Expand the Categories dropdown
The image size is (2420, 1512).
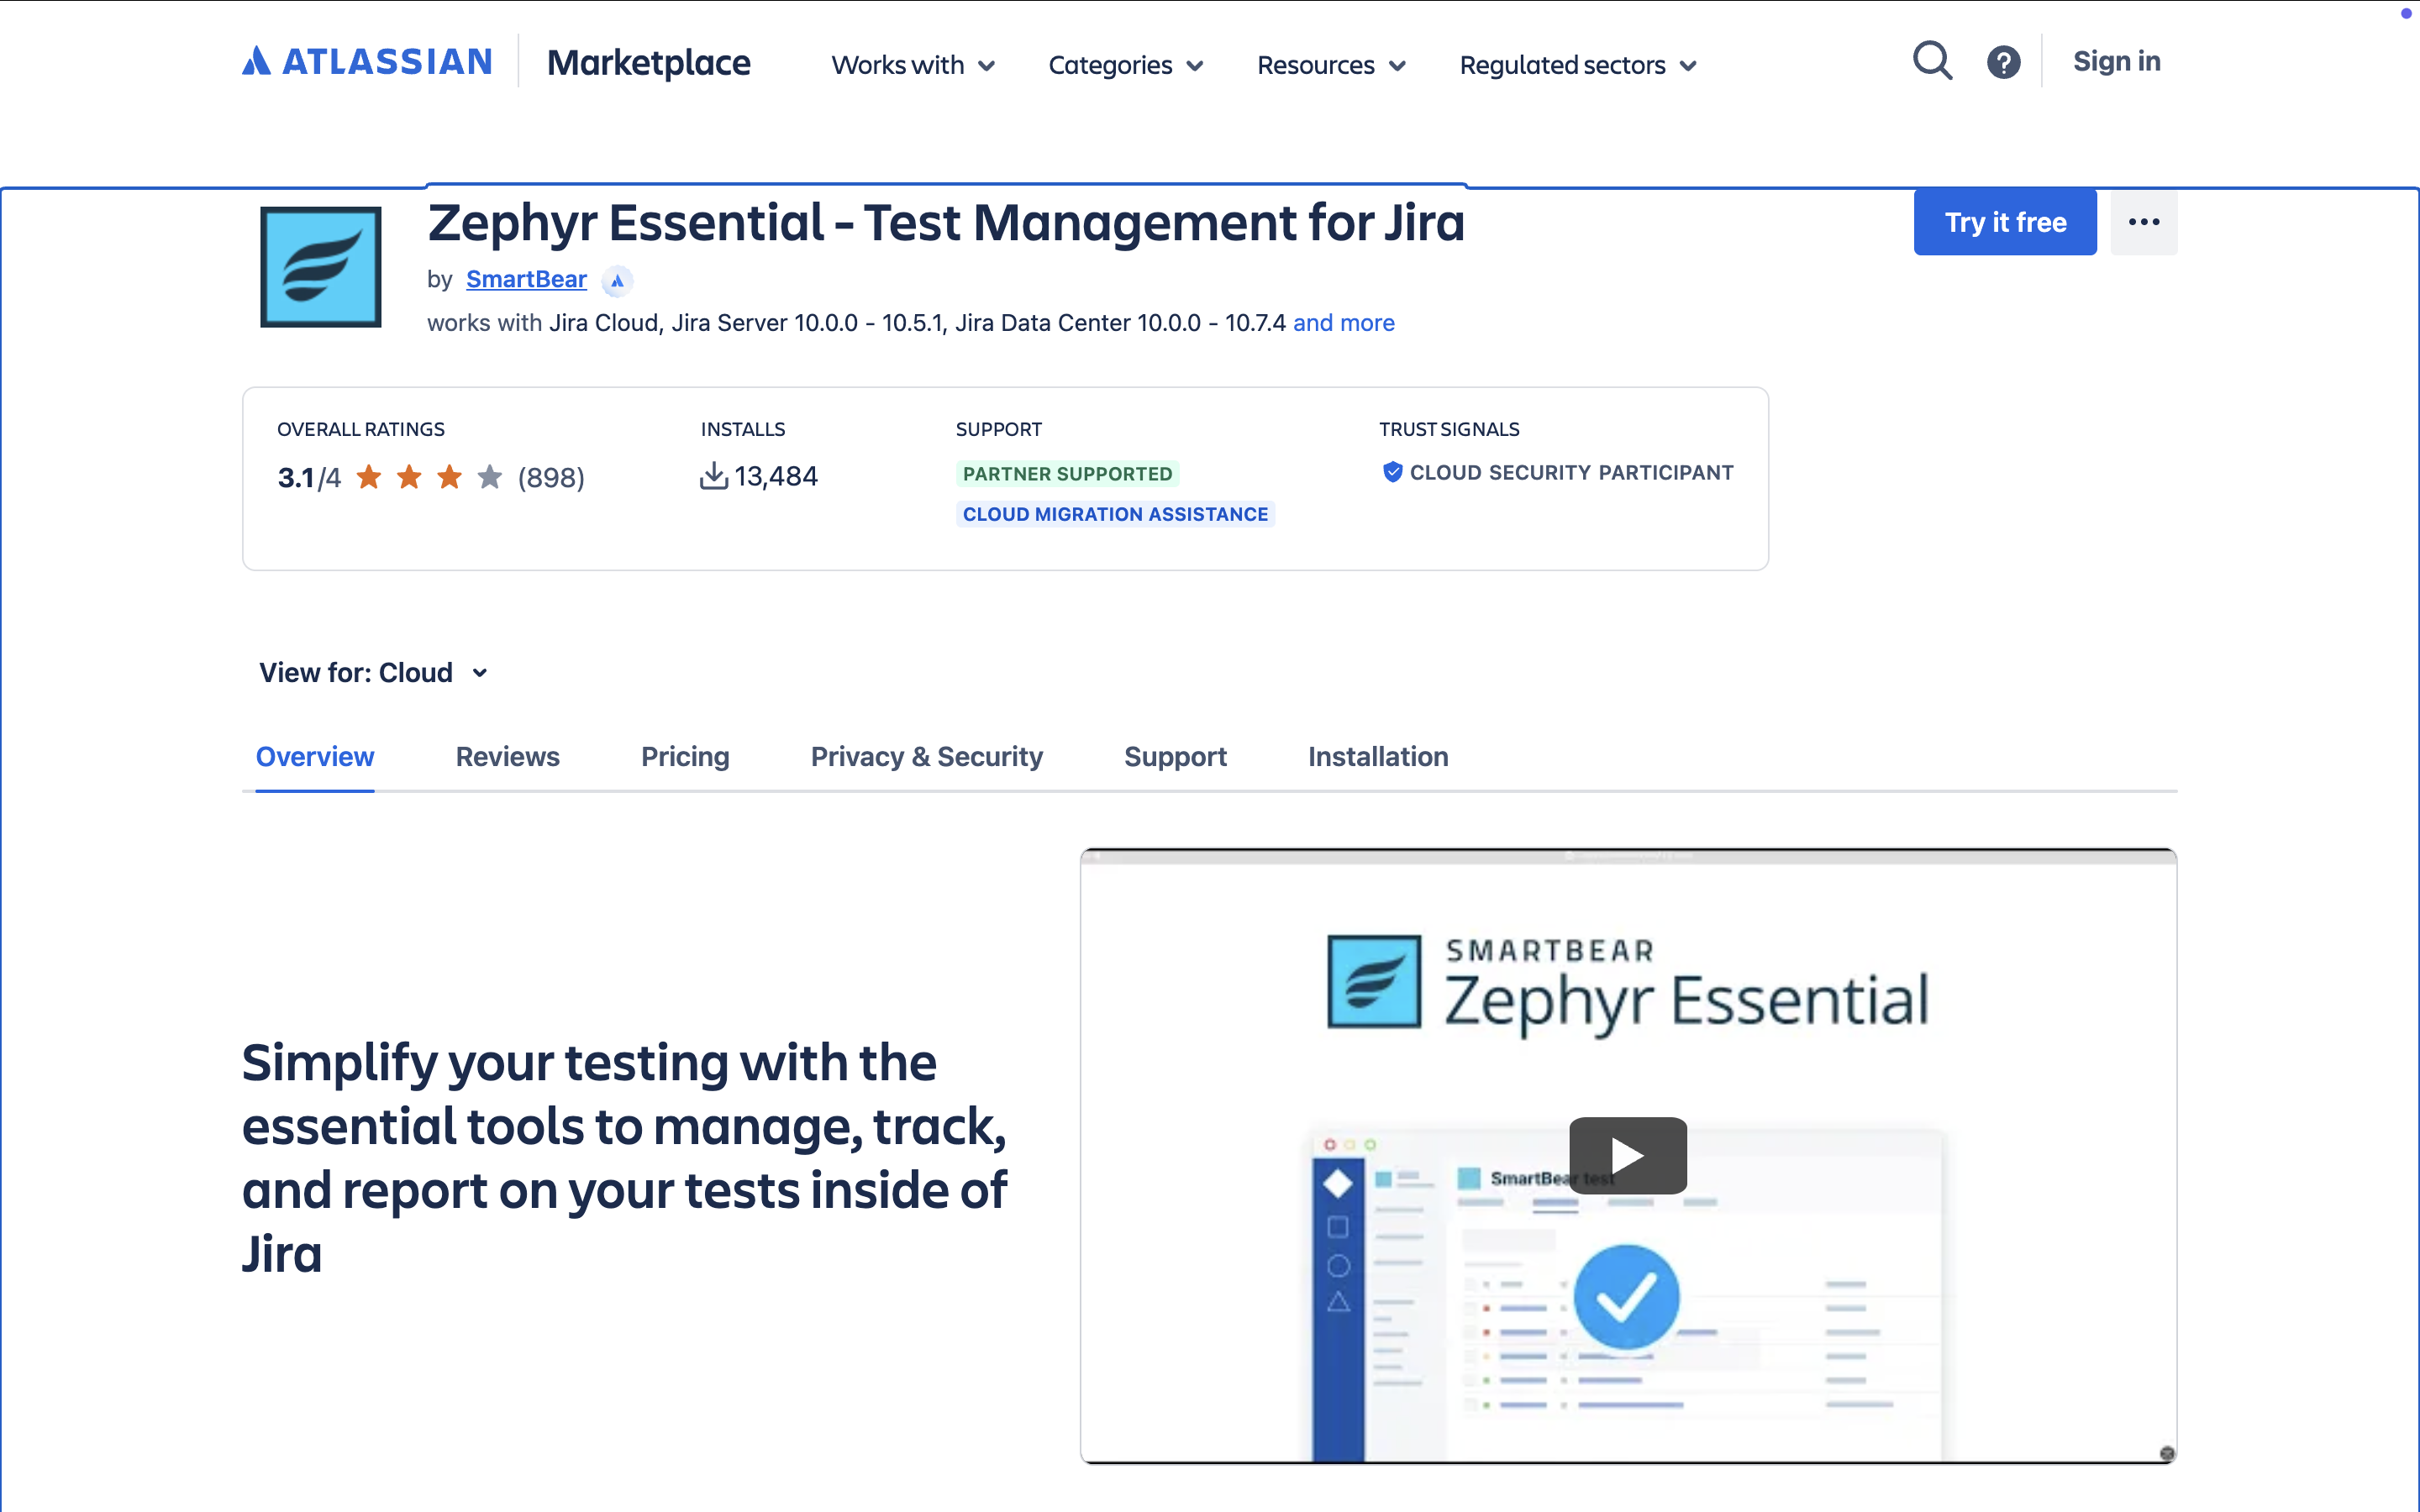pos(1125,66)
